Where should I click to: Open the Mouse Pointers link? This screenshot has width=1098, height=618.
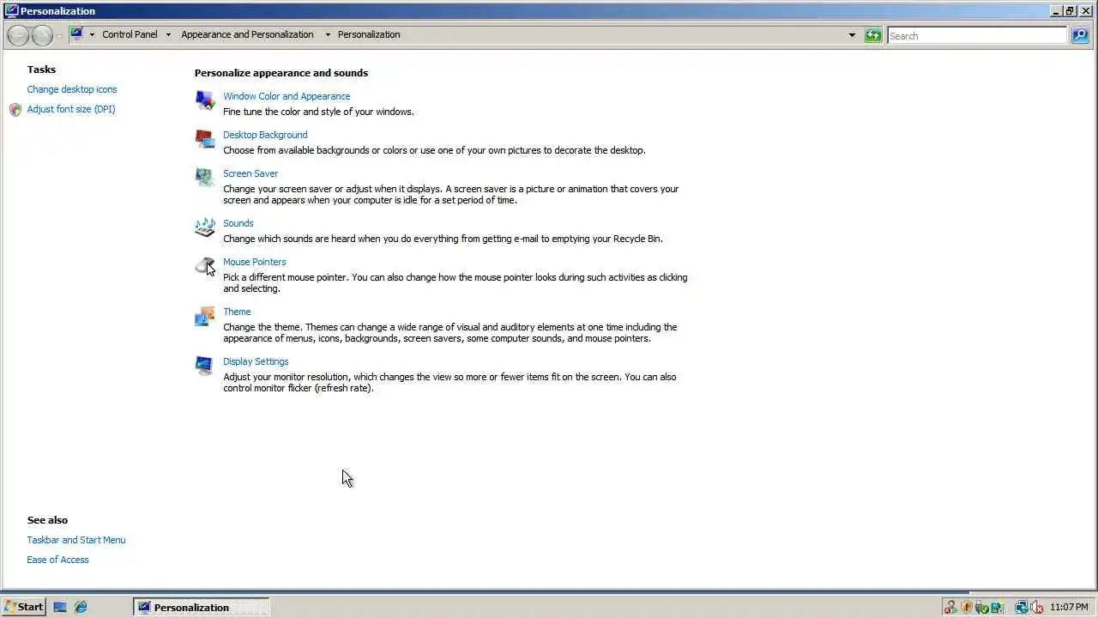[x=255, y=262]
